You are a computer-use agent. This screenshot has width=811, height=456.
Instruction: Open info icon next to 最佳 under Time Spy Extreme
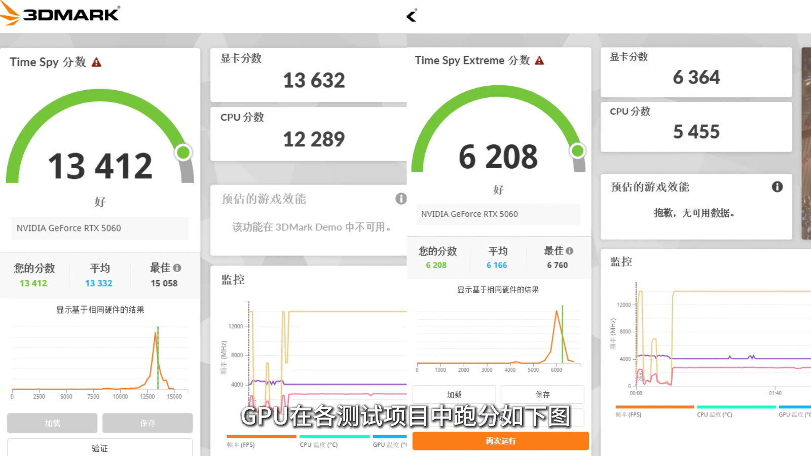(x=570, y=251)
